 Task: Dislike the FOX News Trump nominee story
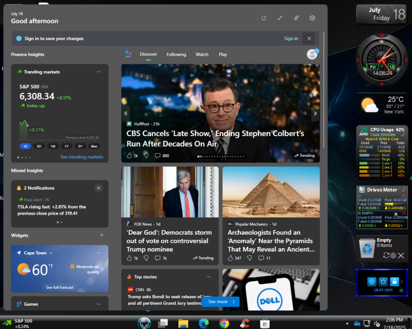click(146, 258)
